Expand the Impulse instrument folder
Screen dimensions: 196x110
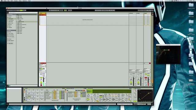17,26
